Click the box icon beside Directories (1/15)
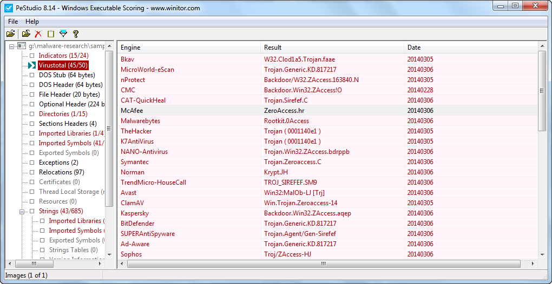 (x=32, y=114)
